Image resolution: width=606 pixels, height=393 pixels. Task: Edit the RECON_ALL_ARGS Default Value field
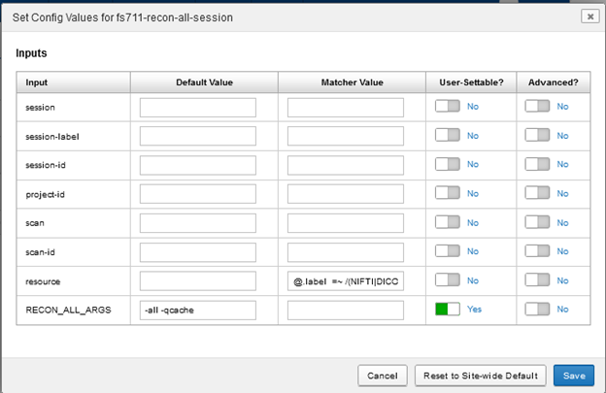(x=197, y=311)
